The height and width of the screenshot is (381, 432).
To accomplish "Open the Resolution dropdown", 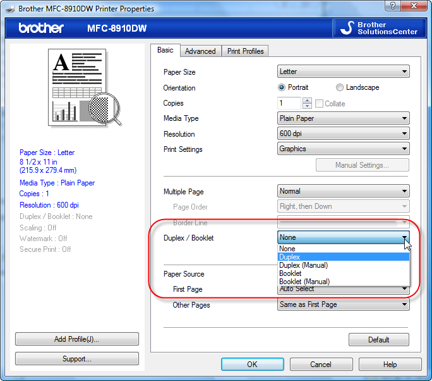I will click(x=344, y=134).
